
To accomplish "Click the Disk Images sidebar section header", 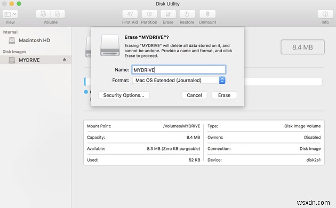I will (14, 52).
